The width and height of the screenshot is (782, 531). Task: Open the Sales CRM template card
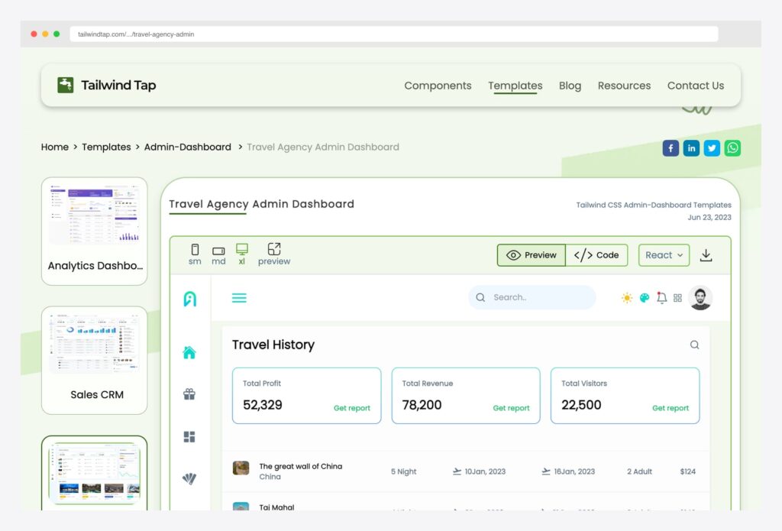coord(95,361)
